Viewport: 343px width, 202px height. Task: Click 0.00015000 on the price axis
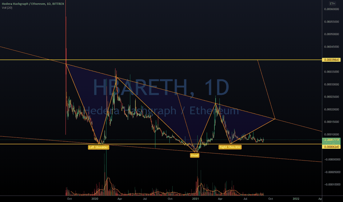(331, 122)
